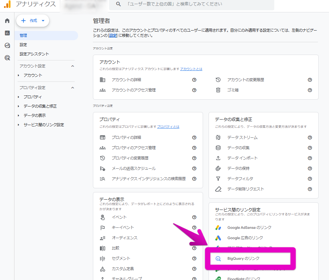
Task: Click the プロパティの変更履歴 history icon
Action: pos(103,158)
